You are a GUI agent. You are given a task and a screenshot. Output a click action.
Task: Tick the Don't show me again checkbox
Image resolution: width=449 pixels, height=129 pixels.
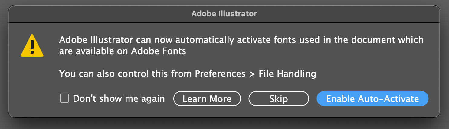click(x=64, y=98)
